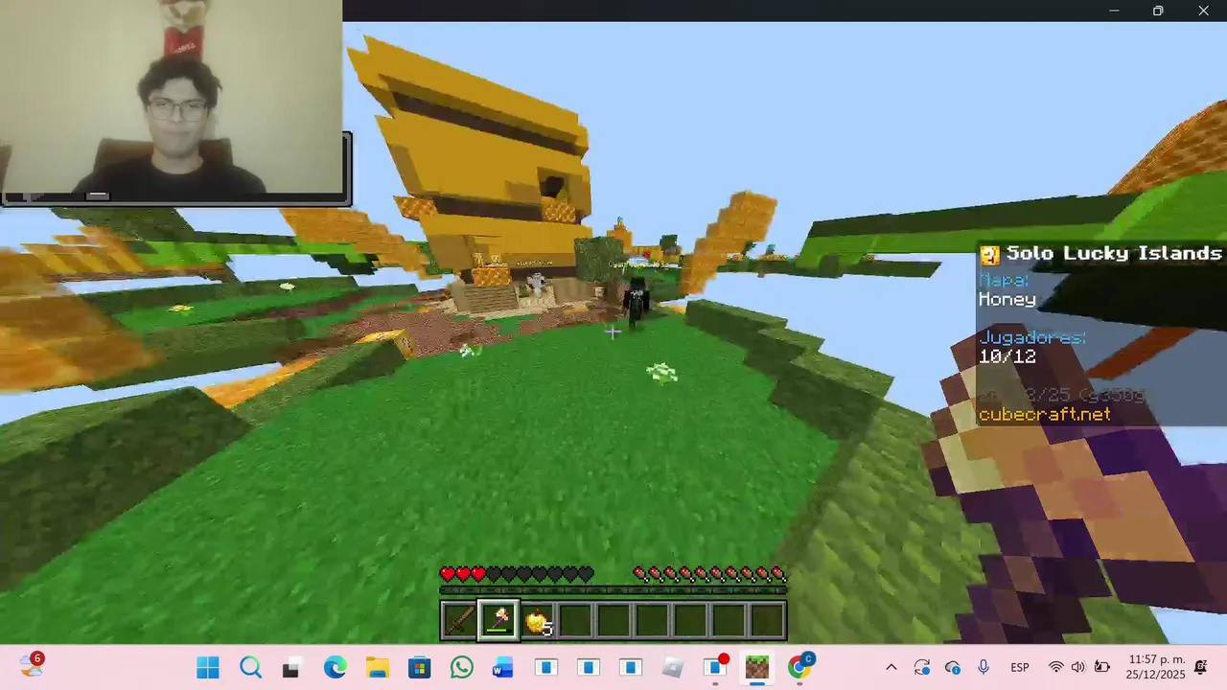Open Wi-Fi network settings

tap(1055, 668)
